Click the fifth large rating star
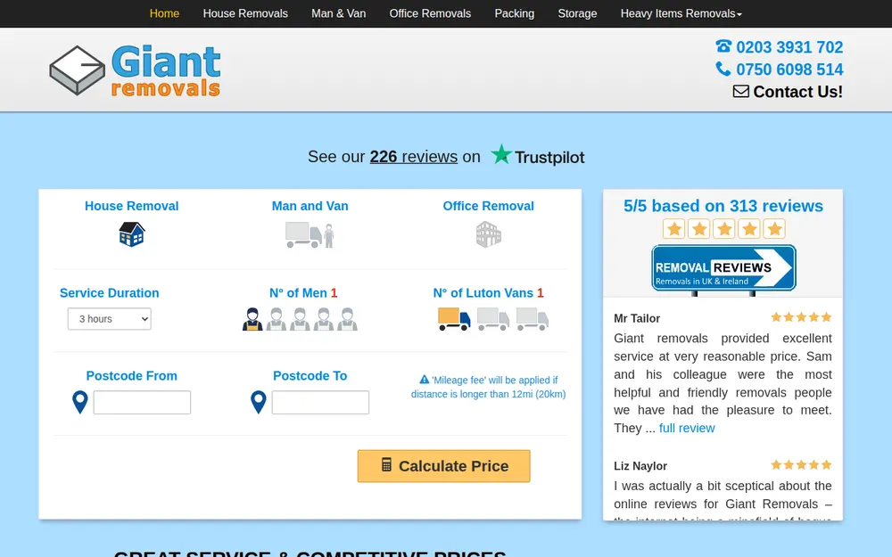This screenshot has width=892, height=557. [774, 229]
